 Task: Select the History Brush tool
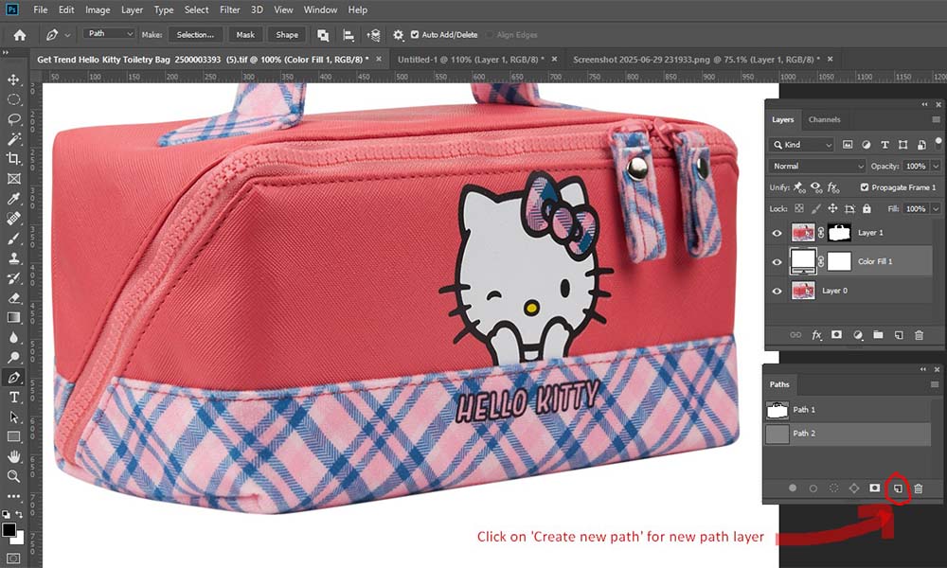coord(13,278)
